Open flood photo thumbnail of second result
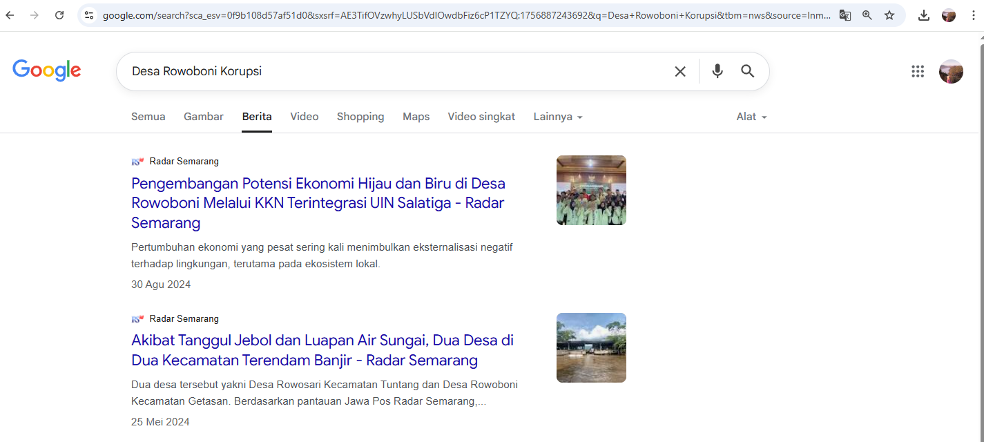 (591, 347)
